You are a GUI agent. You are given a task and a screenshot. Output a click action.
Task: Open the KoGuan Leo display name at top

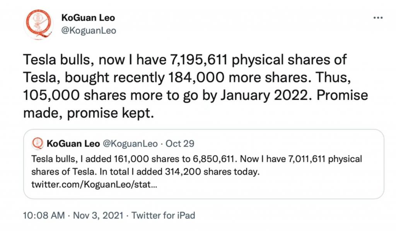[88, 18]
